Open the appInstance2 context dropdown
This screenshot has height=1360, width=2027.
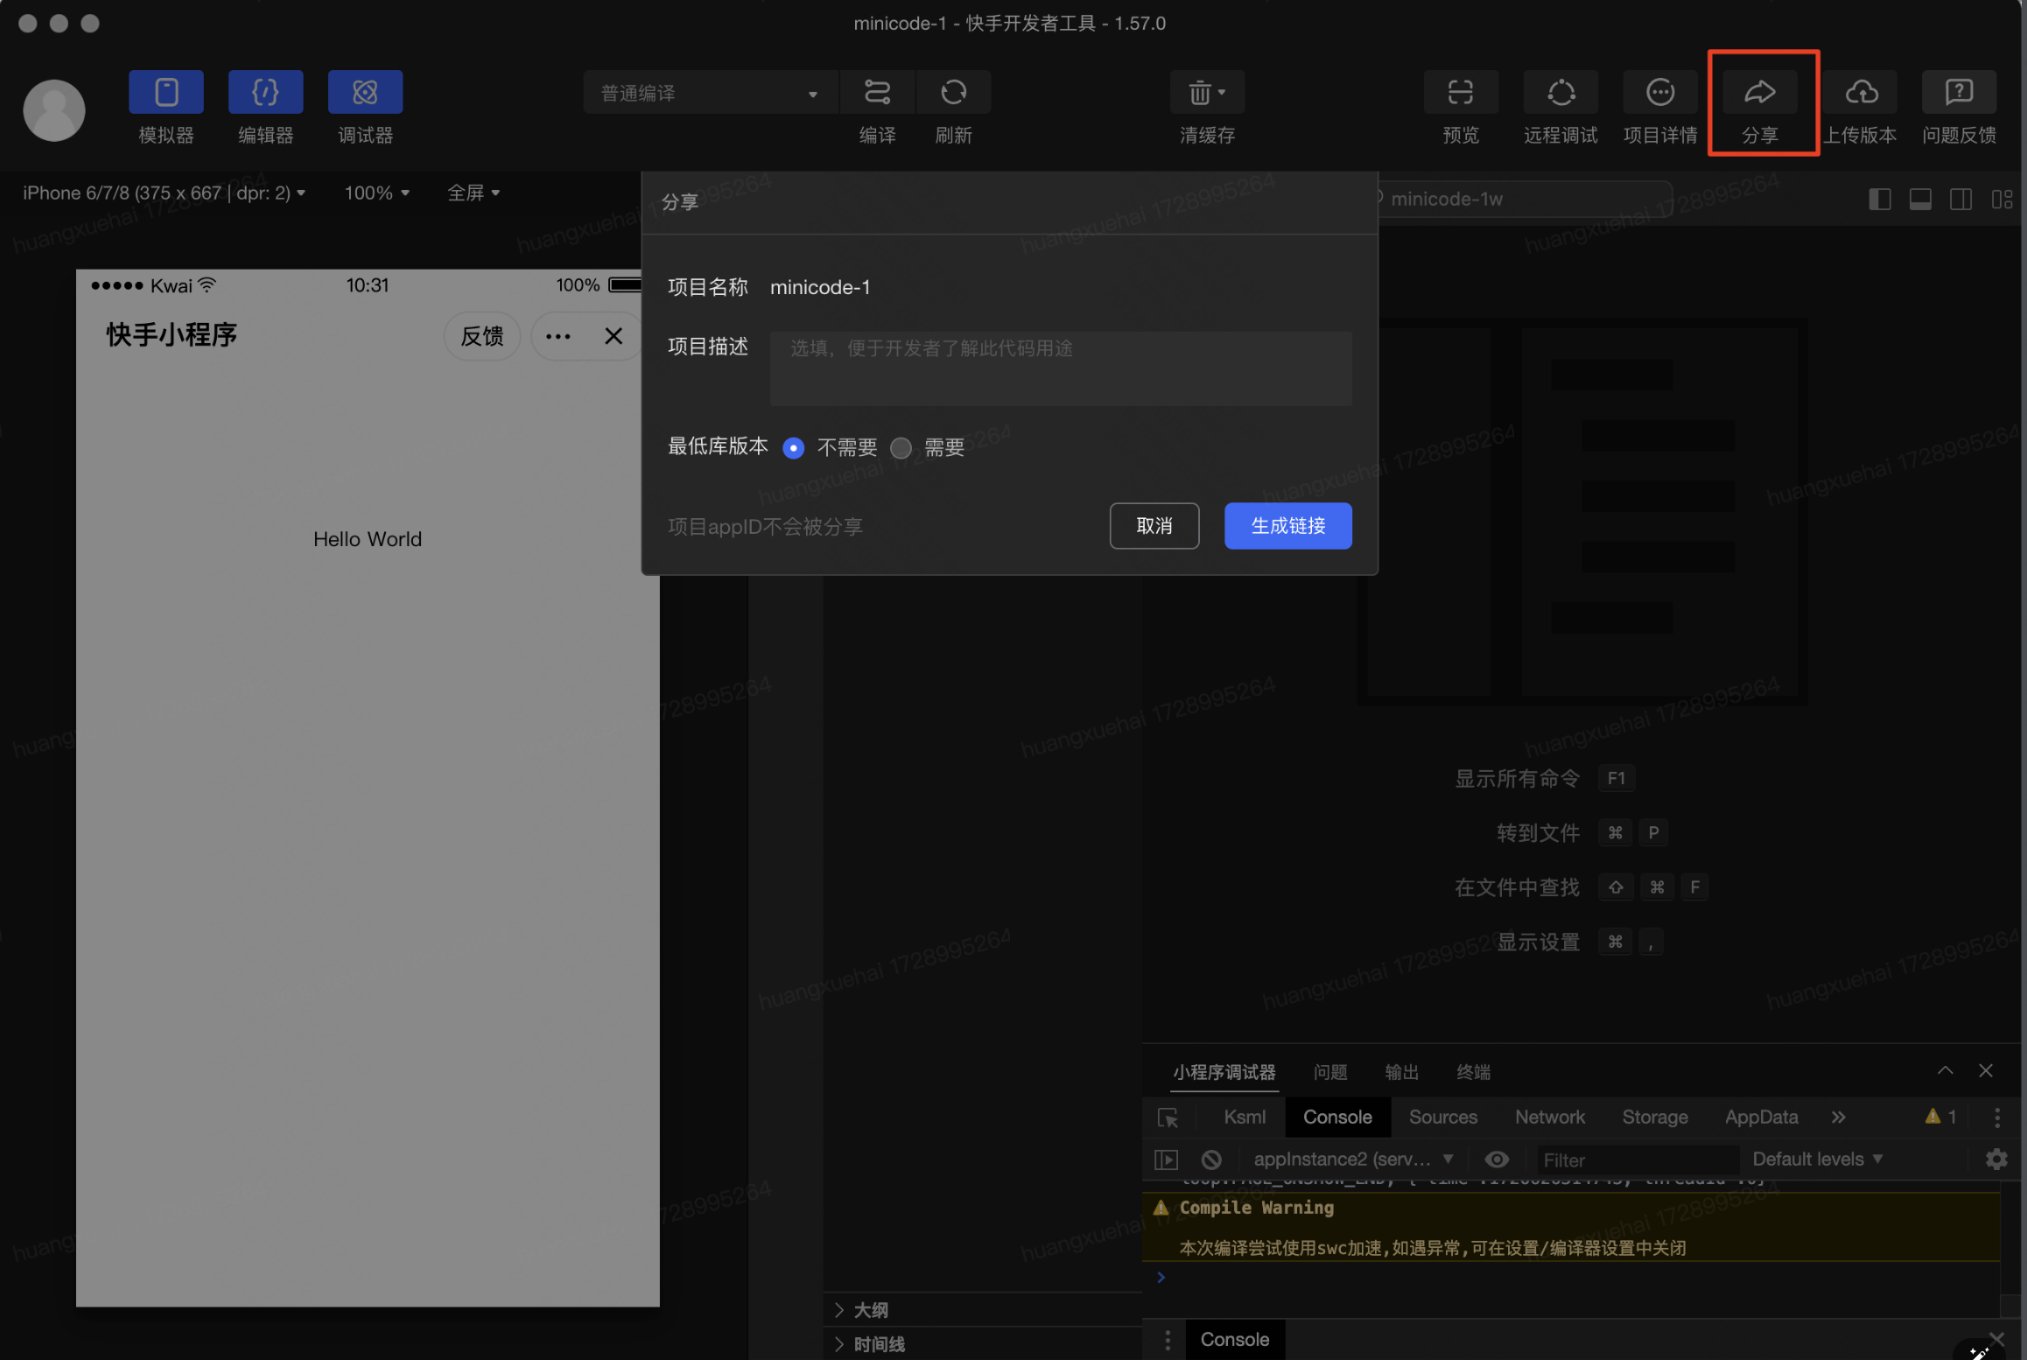coord(1353,1160)
